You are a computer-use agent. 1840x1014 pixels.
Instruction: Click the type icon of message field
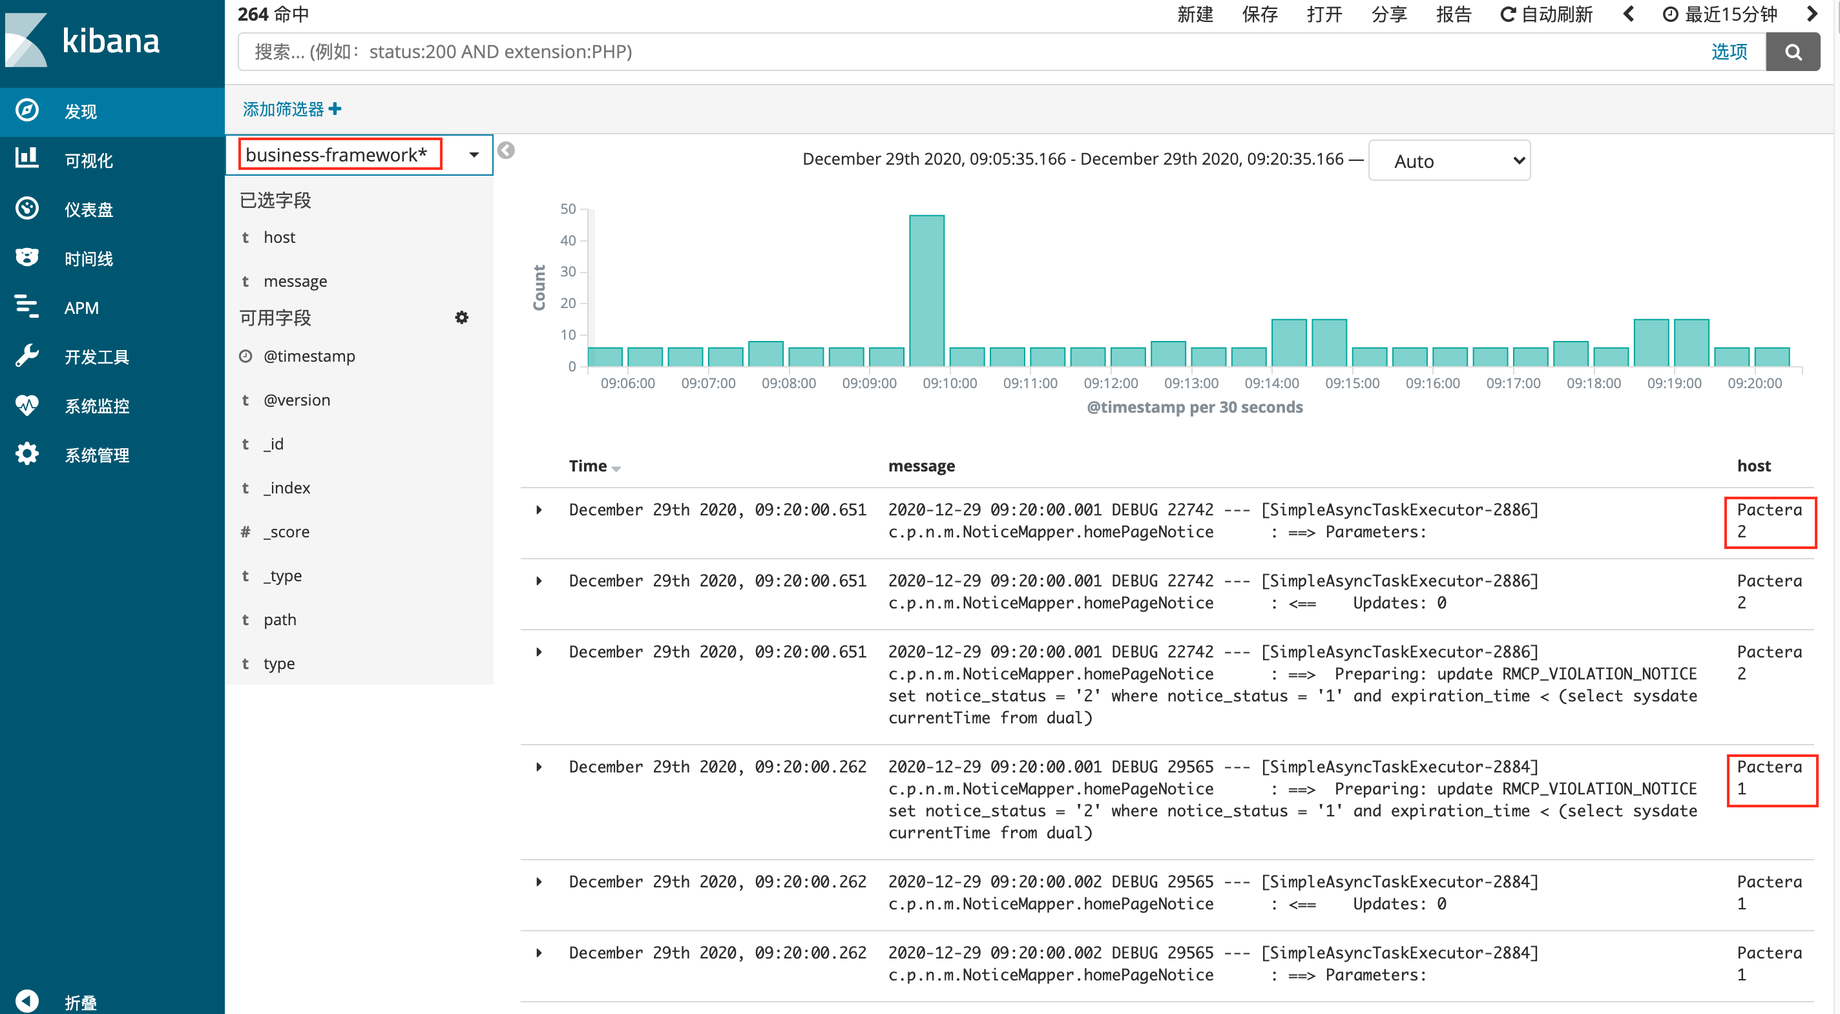245,282
